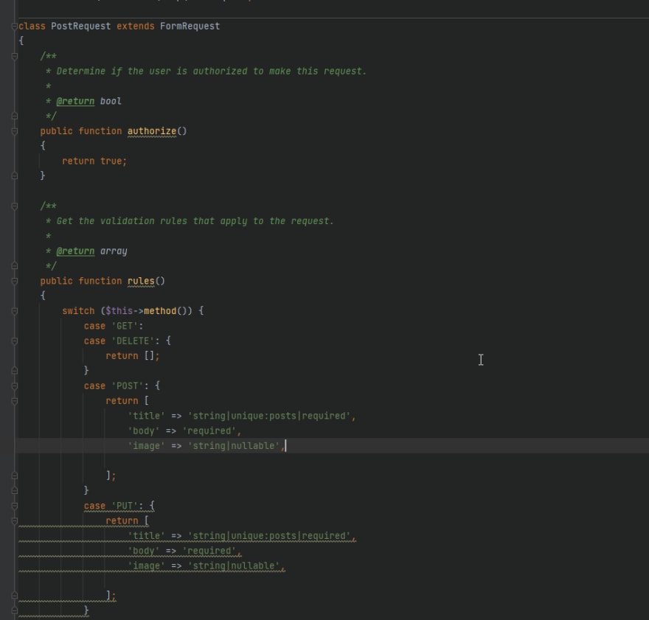Click the class name PostRequest
Image resolution: width=649 pixels, height=620 pixels.
coord(80,26)
